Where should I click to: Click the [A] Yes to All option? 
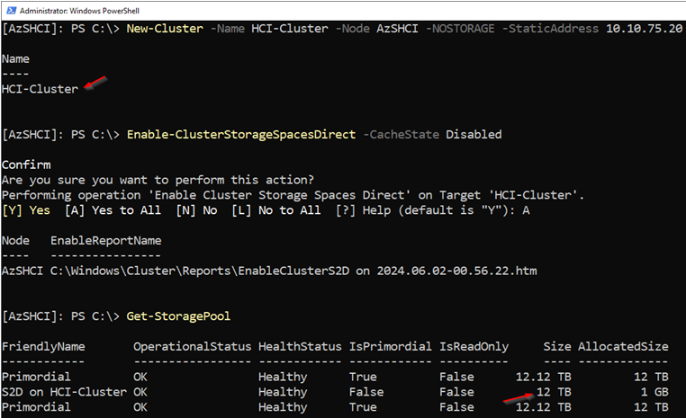pos(113,210)
